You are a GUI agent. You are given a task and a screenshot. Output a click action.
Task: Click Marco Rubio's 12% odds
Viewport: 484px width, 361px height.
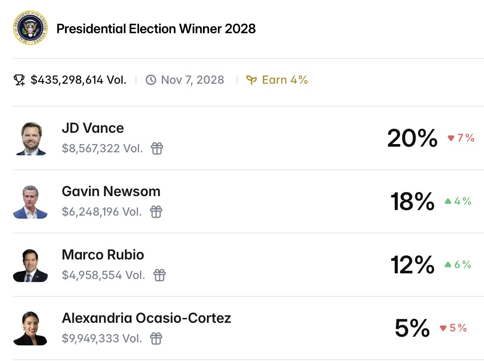[412, 265]
